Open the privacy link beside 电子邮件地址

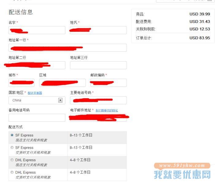click(107, 110)
